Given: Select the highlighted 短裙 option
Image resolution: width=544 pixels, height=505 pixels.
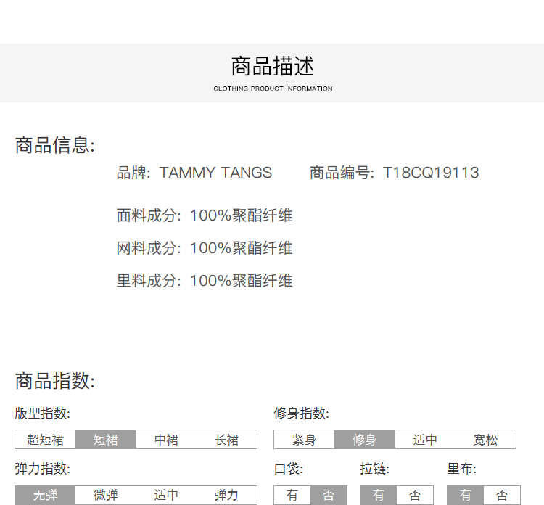Looking at the screenshot, I should [x=106, y=440].
